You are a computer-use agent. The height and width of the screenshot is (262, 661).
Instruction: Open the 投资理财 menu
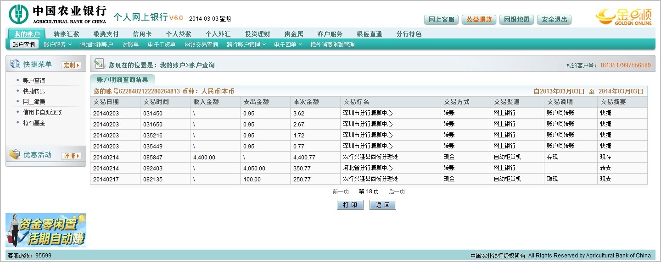coord(257,34)
